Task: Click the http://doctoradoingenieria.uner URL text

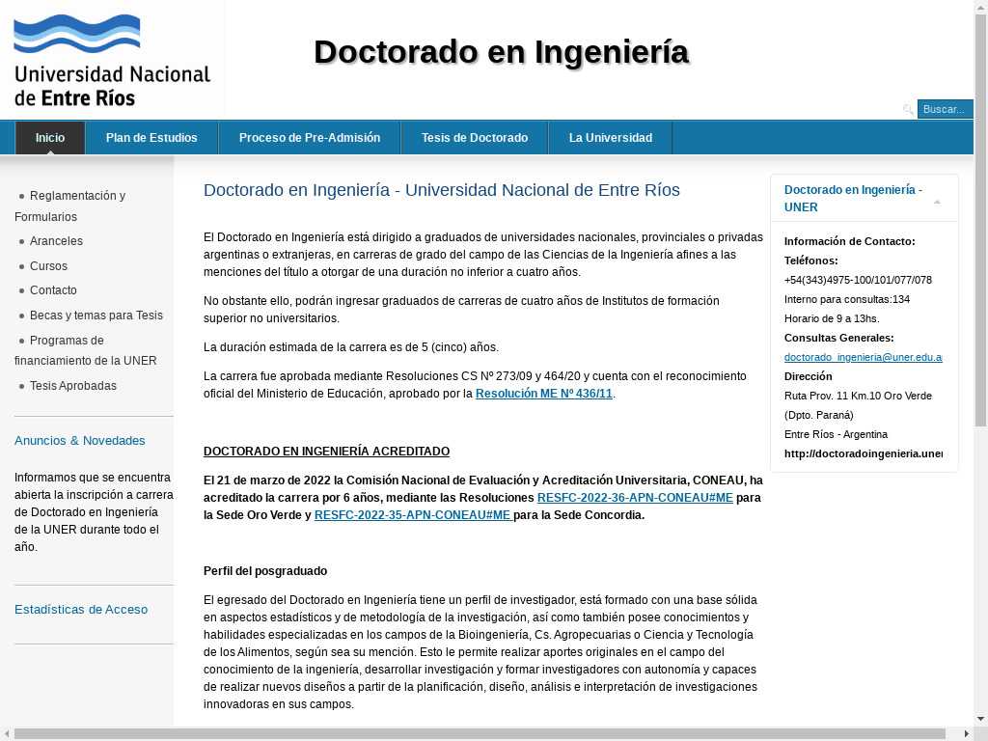Action: click(864, 453)
